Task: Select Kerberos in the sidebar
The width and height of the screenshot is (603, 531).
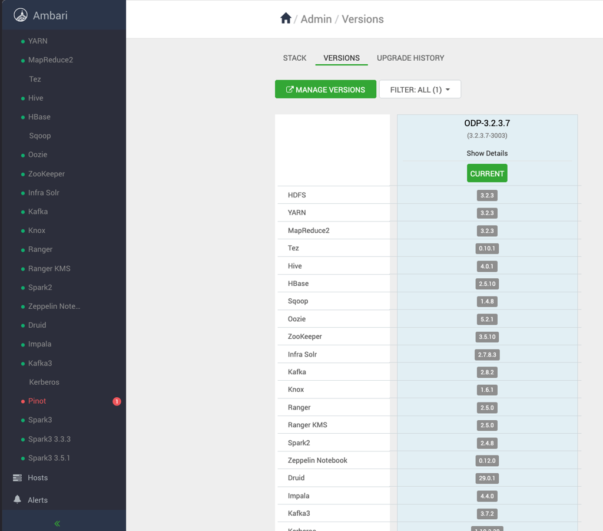Action: point(44,382)
